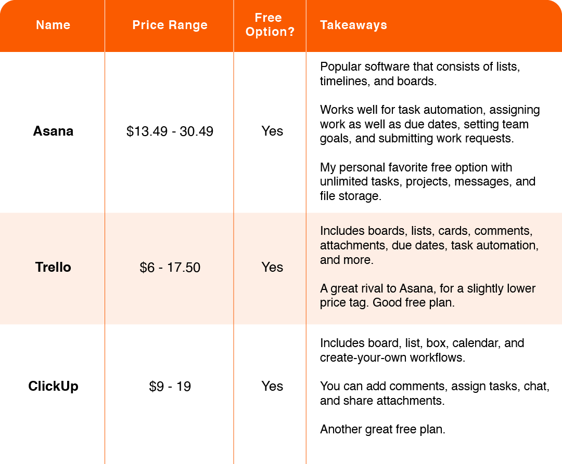Image resolution: width=562 pixels, height=464 pixels.
Task: Click ClickUp's $9 - 19 price
Action: pos(170,386)
